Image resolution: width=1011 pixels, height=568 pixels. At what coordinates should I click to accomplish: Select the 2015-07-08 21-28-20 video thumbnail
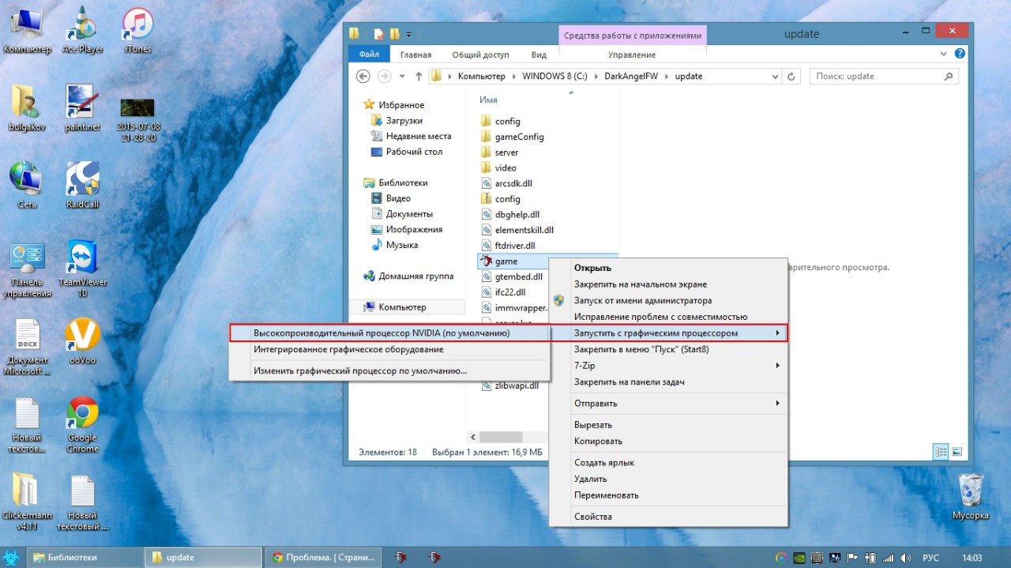pos(137,118)
